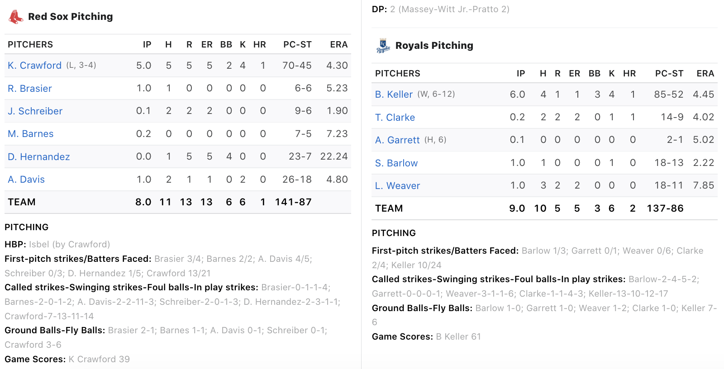Click the Royals team logo icon
This screenshot has height=369, width=724.
tap(383, 46)
